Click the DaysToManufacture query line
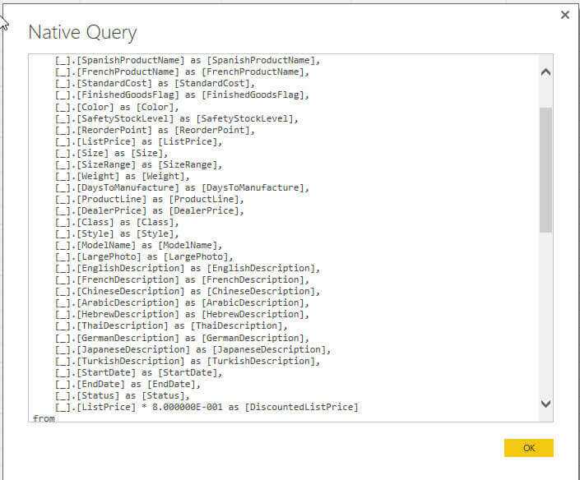580x480 pixels. click(182, 187)
